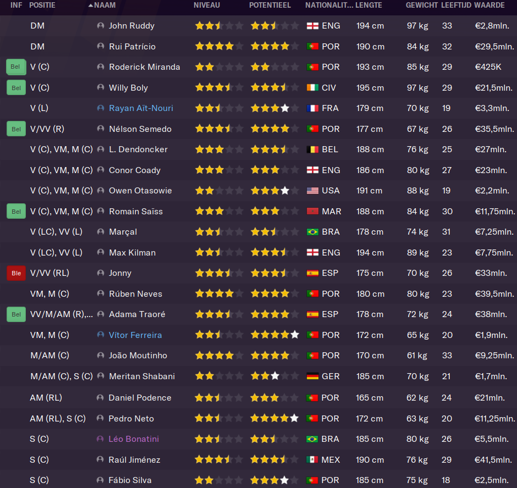Image resolution: width=517 pixels, height=488 pixels.
Task: Click the person icon beside Owen Otasowie
Action: point(101,191)
